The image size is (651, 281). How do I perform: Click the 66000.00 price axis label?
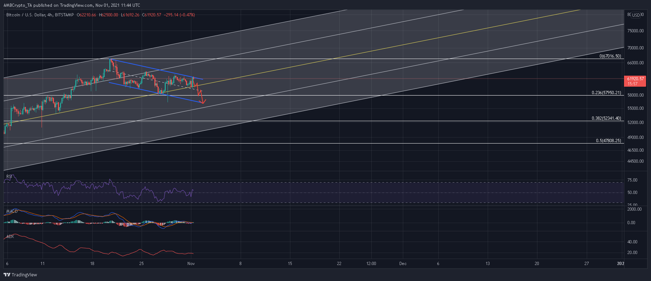tap(635, 63)
